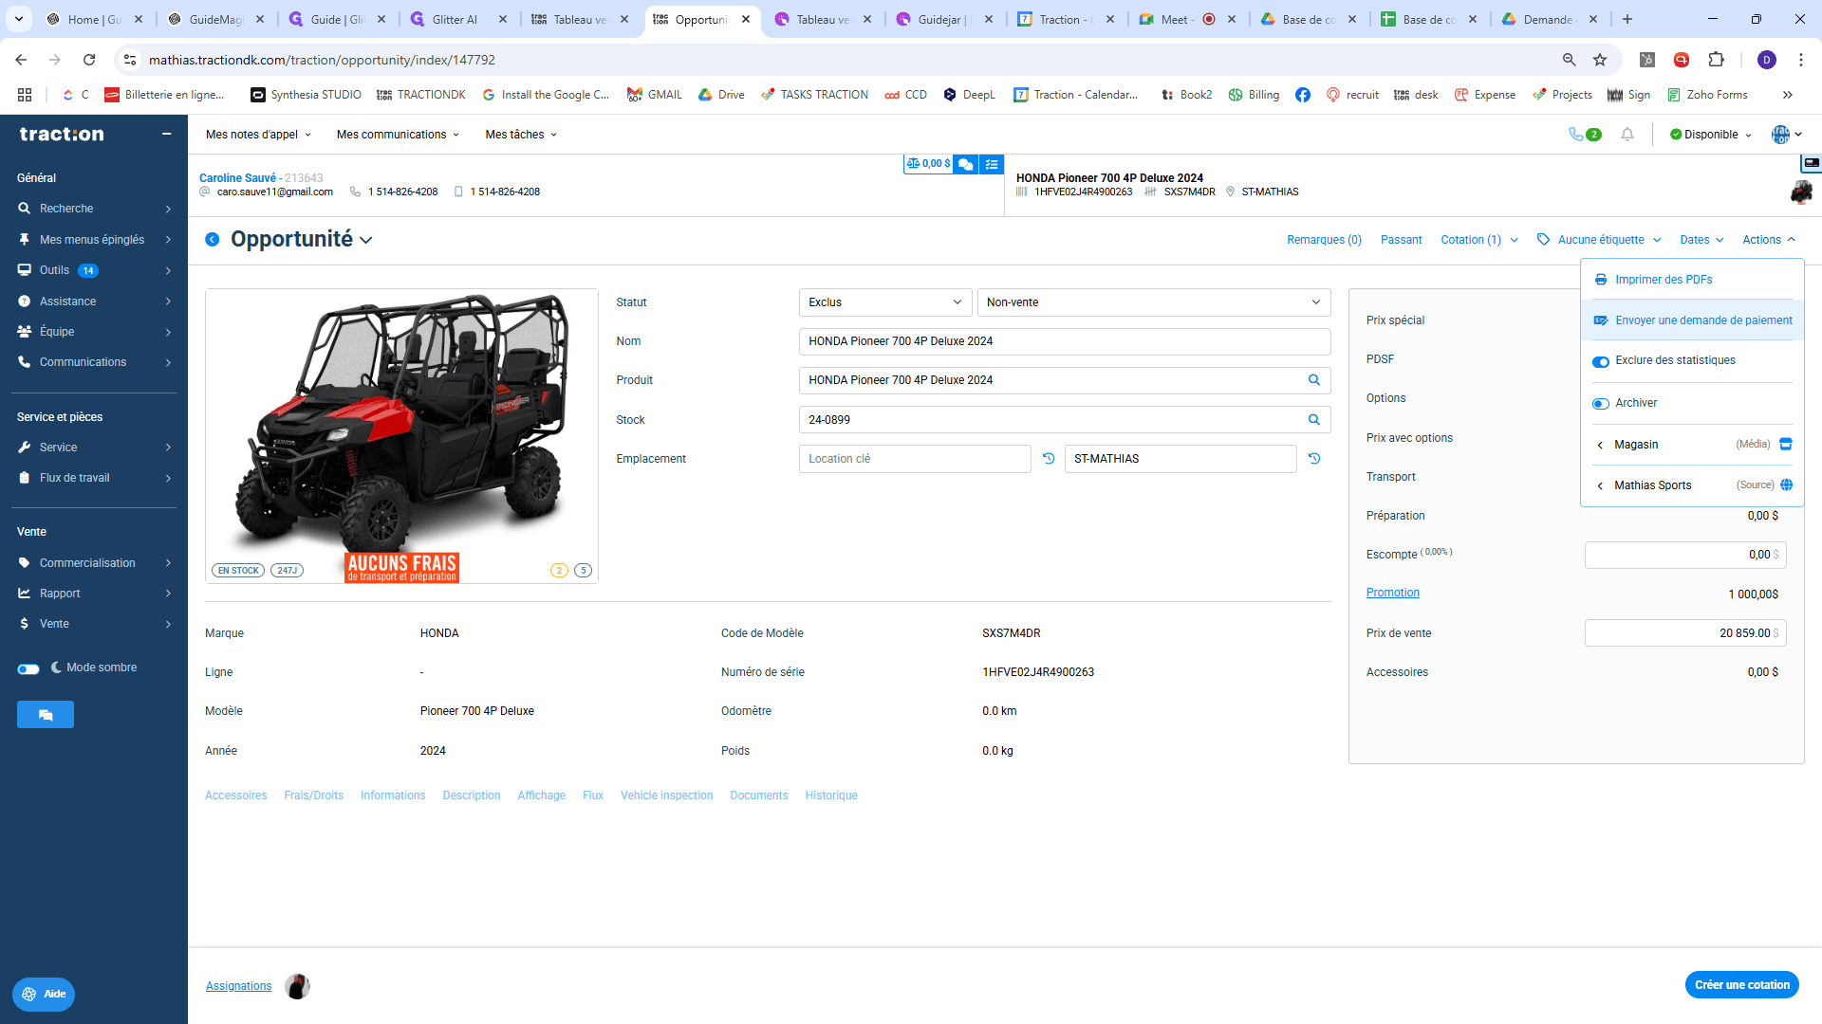
Task: Open the Historique tab
Action: pos(831,795)
